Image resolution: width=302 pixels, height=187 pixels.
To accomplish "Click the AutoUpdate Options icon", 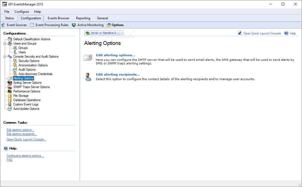I will [10, 109].
